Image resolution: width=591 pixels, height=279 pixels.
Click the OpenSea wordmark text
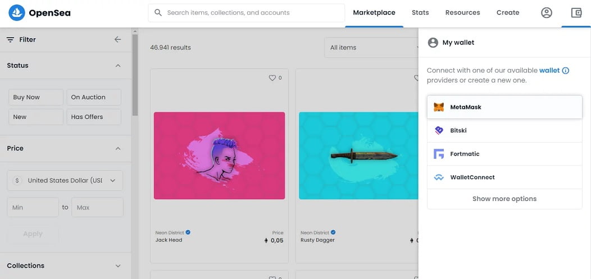pyautogui.click(x=49, y=13)
